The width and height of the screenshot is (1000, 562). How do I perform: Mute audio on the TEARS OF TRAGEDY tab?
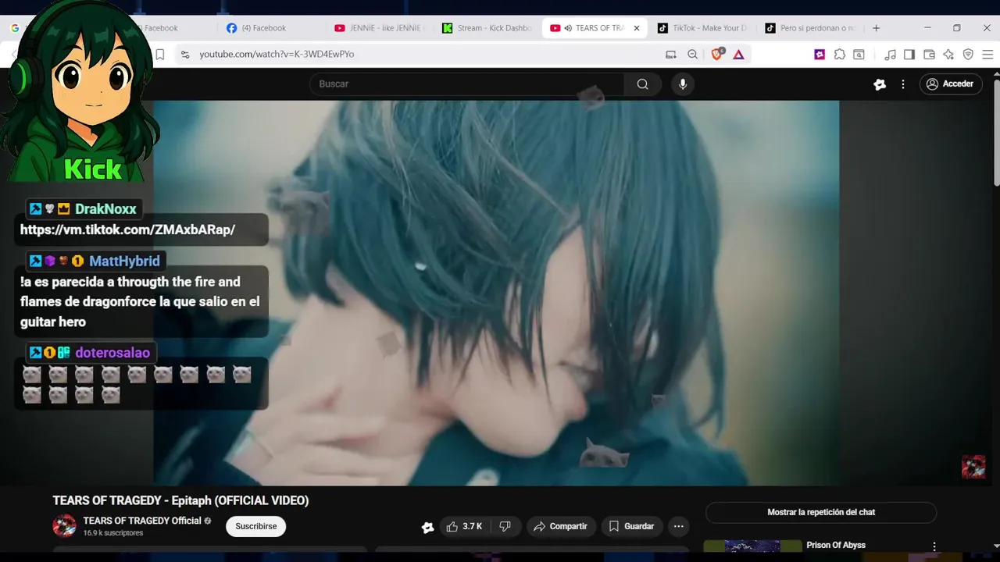567,28
